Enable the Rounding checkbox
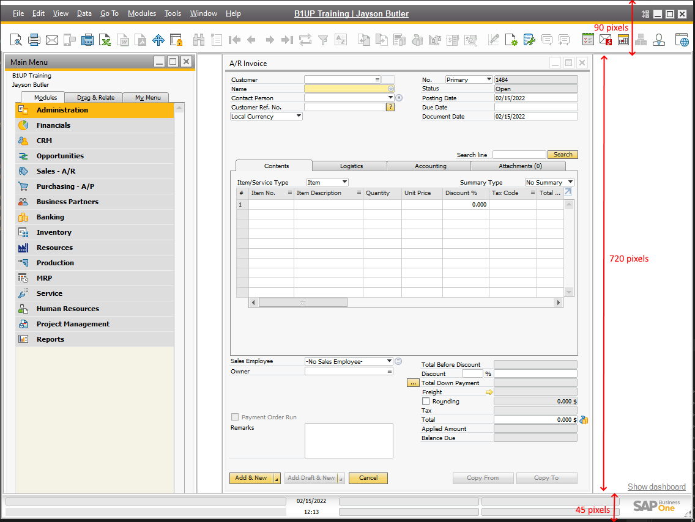 [x=426, y=401]
